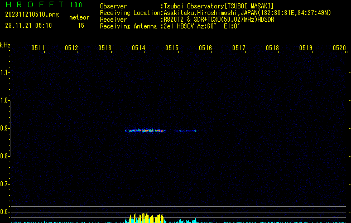Click the colored meteor echo trace
351x223 pixels.
click(145, 131)
